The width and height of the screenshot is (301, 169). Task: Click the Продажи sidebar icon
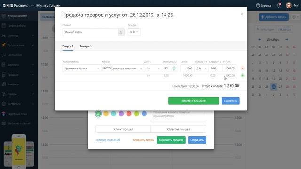coord(4,75)
